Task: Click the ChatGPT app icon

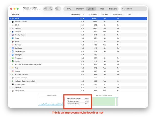Action: pos(13,28)
